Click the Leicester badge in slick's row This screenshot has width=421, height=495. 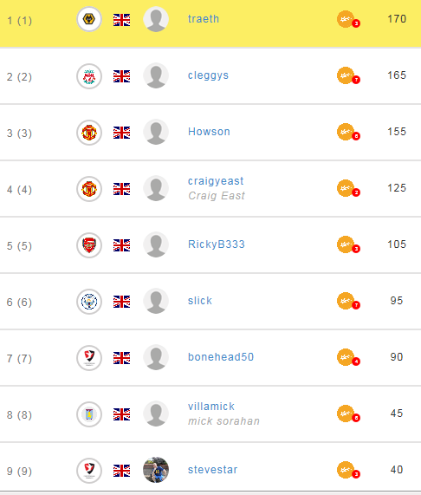coord(89,302)
